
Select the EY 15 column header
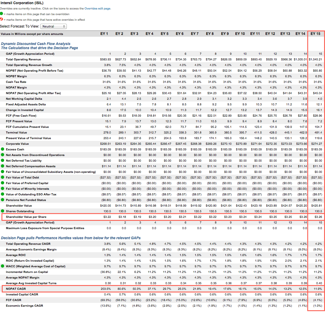tap(316, 34)
